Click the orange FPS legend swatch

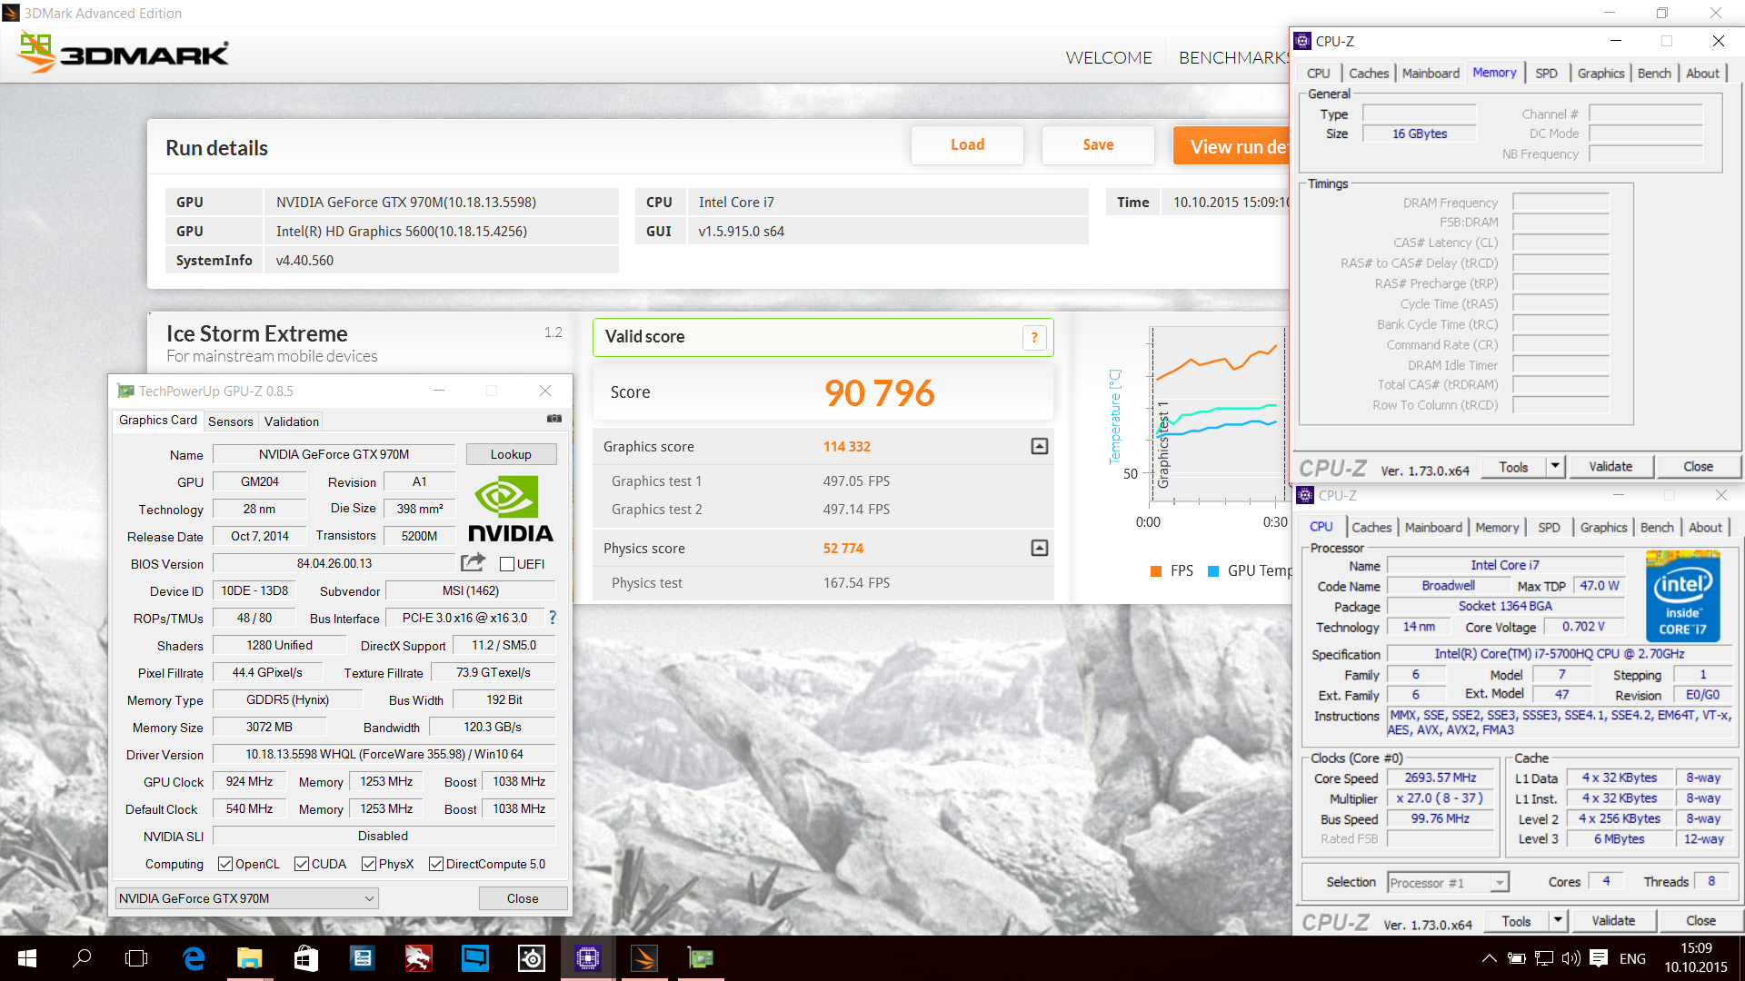tap(1156, 571)
